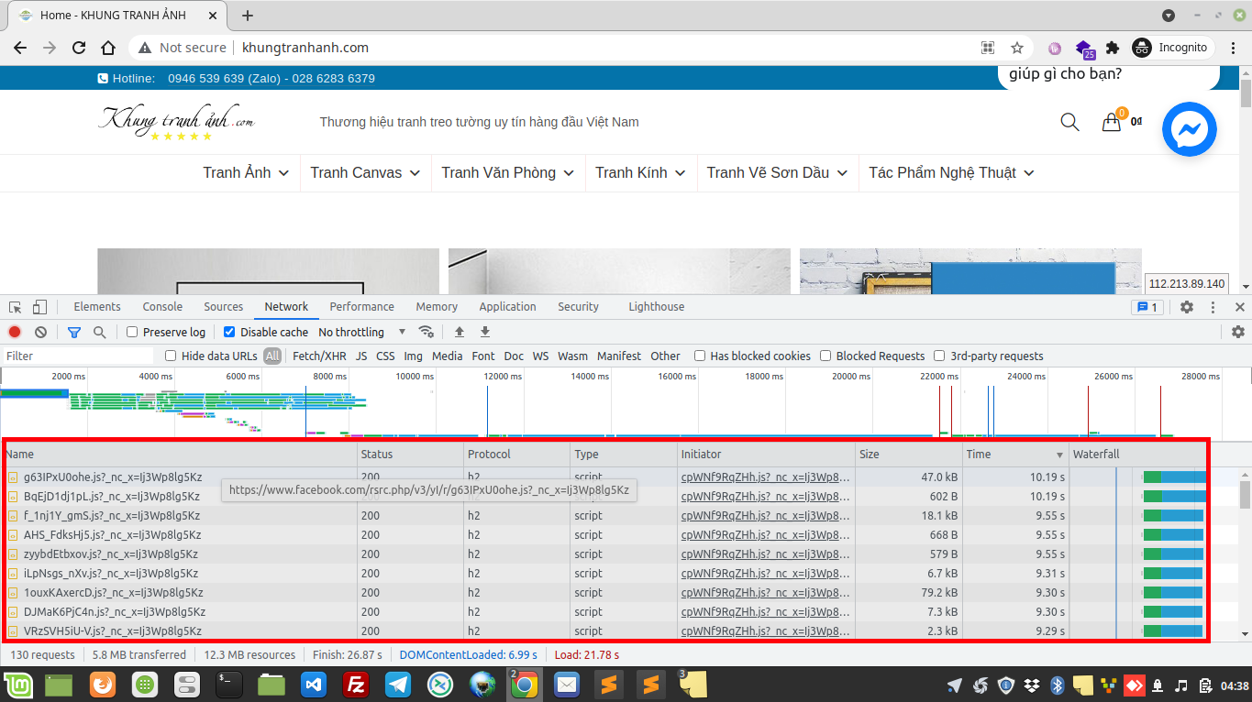1252x702 pixels.
Task: Open the Chrome three-dot menu
Action: tap(1232, 48)
